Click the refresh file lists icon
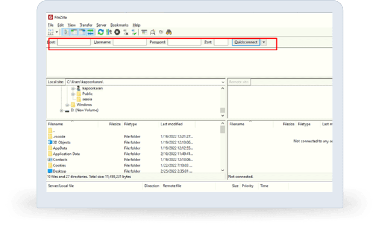Viewport: 379px width, 225px height. click(x=101, y=32)
